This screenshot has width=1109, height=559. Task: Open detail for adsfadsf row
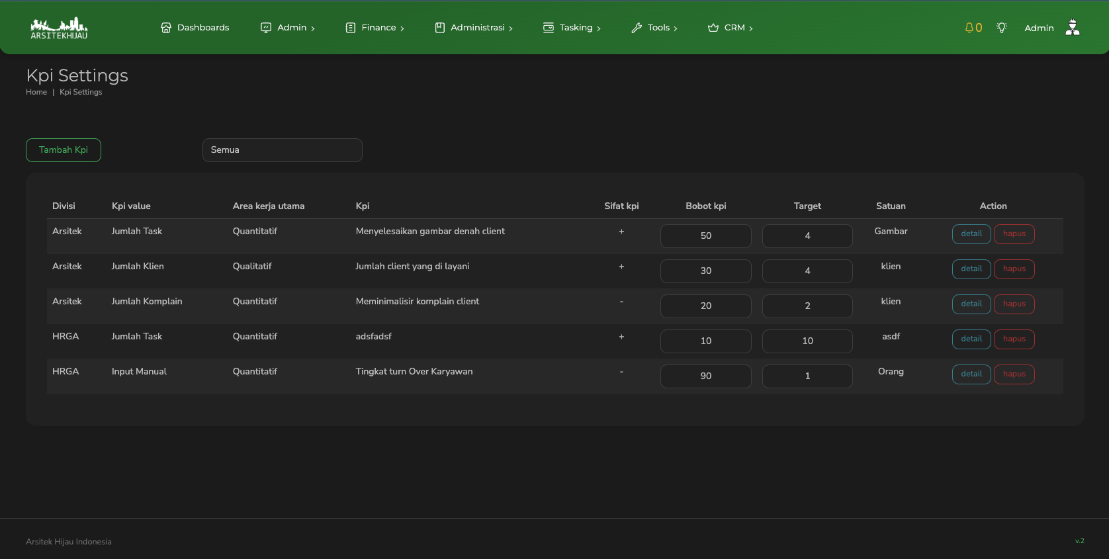971,339
